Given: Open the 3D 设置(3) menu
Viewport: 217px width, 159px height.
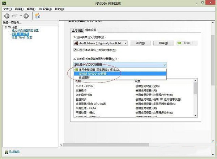Looking at the screenshot, I should click(45, 9).
